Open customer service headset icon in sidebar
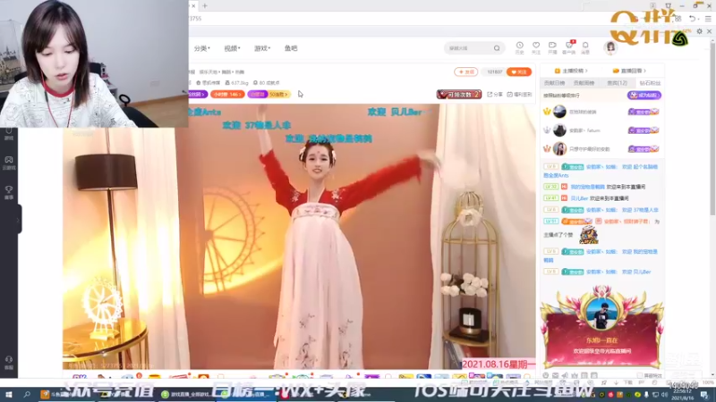Screen dimensions: 716x402 tap(9, 360)
